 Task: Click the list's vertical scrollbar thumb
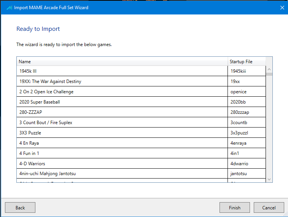click(x=269, y=74)
